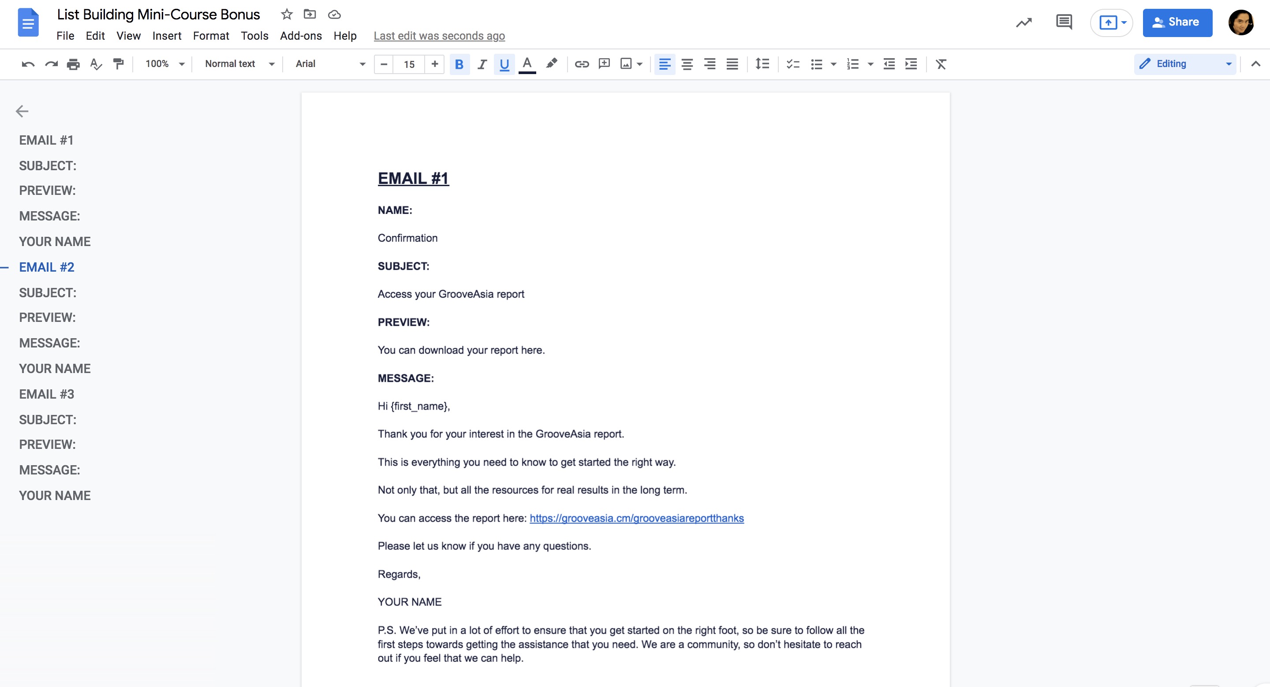
Task: Click the Insert image icon
Action: click(x=626, y=64)
